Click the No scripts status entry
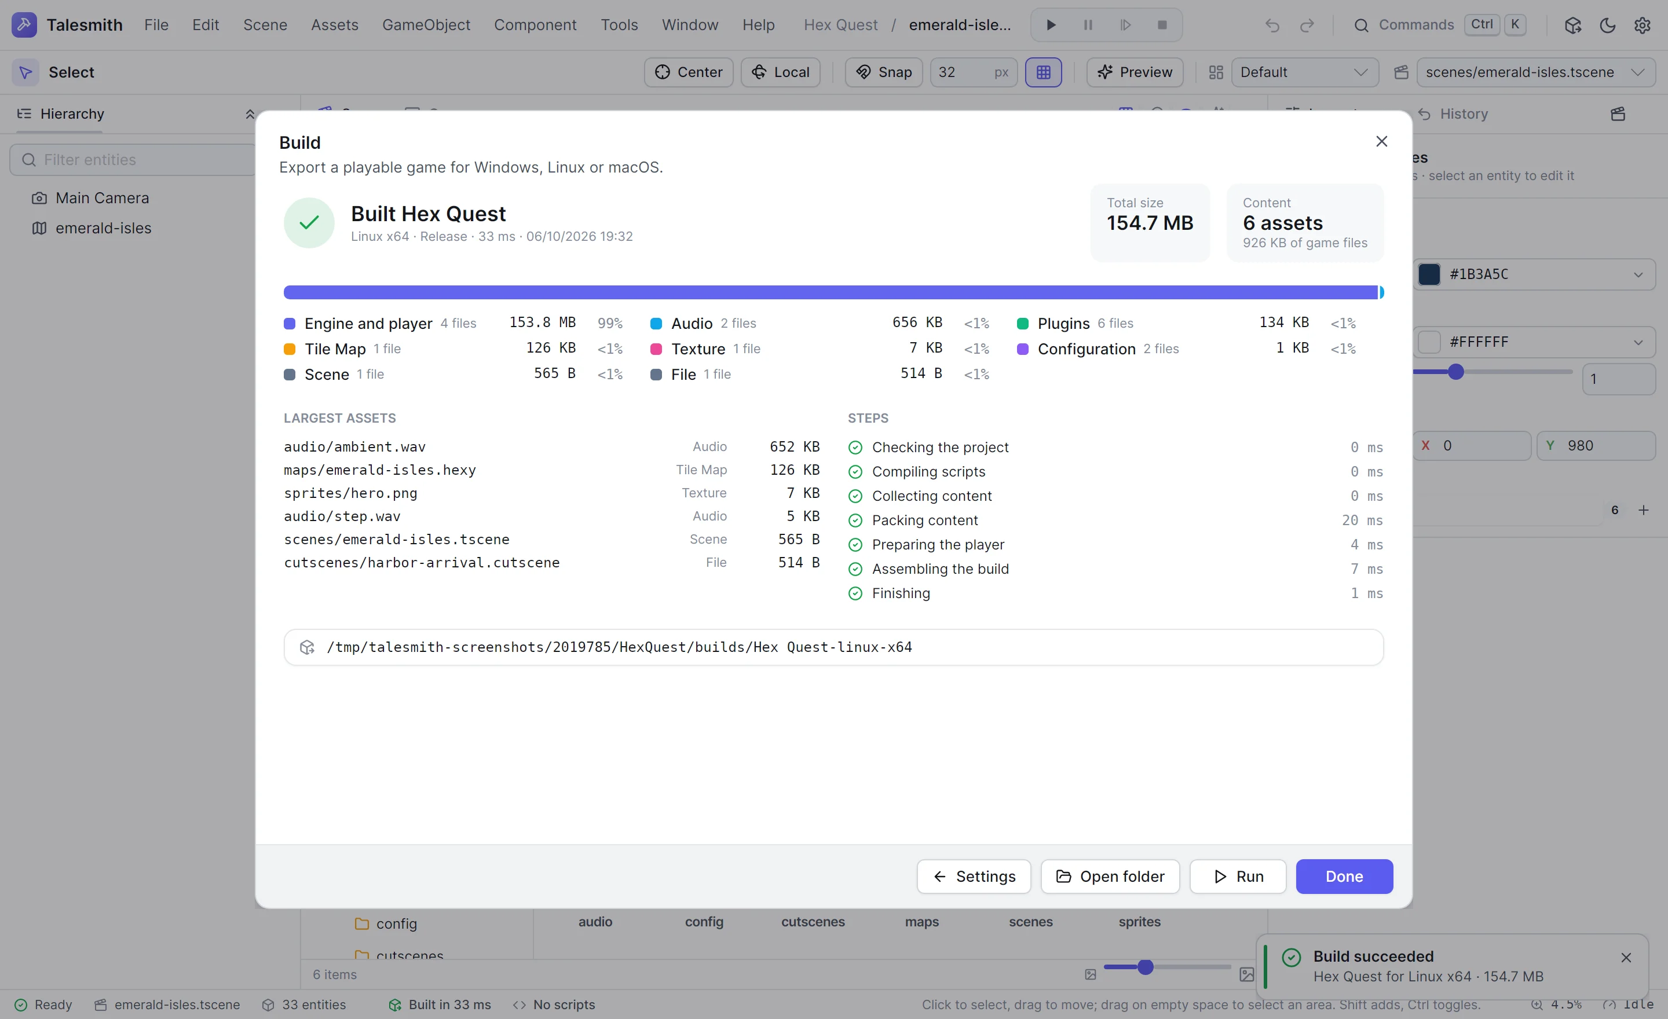Screen dimensions: 1668x1019 (554, 1005)
